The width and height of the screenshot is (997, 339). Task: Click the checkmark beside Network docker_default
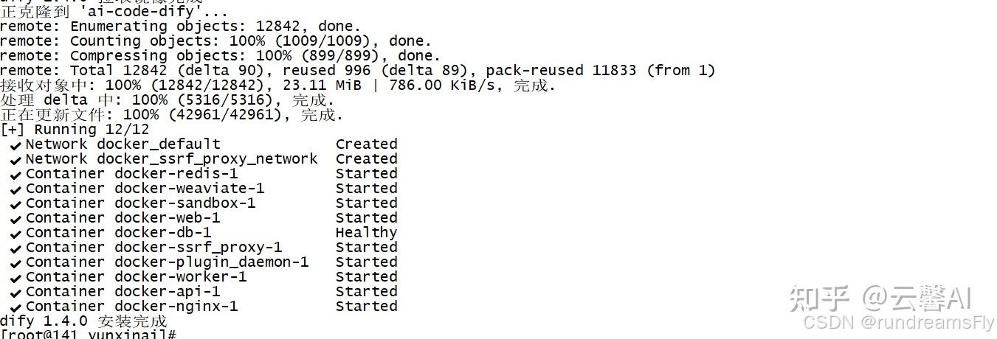point(15,145)
